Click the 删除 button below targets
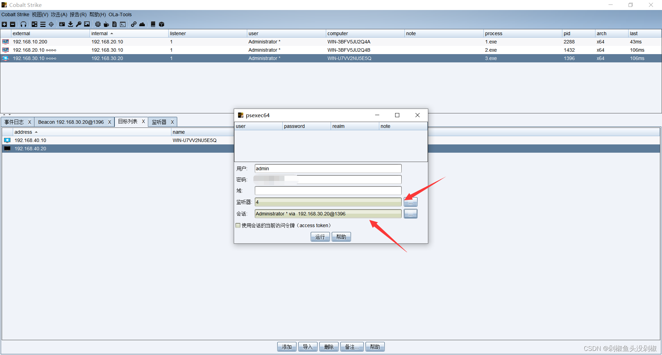This screenshot has width=662, height=355. coord(329,347)
